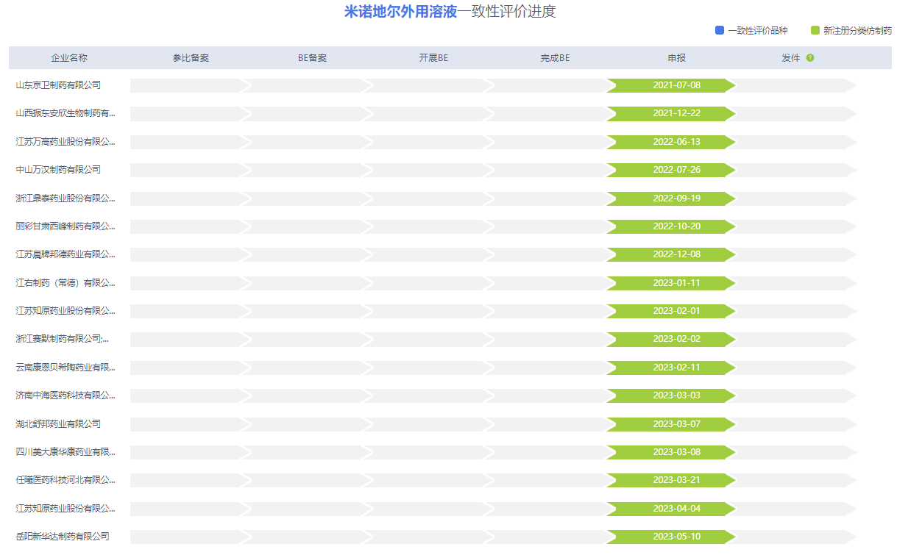The width and height of the screenshot is (897, 555).
Task: Click the 2021-12-22 申报 date bar
Action: (x=671, y=113)
